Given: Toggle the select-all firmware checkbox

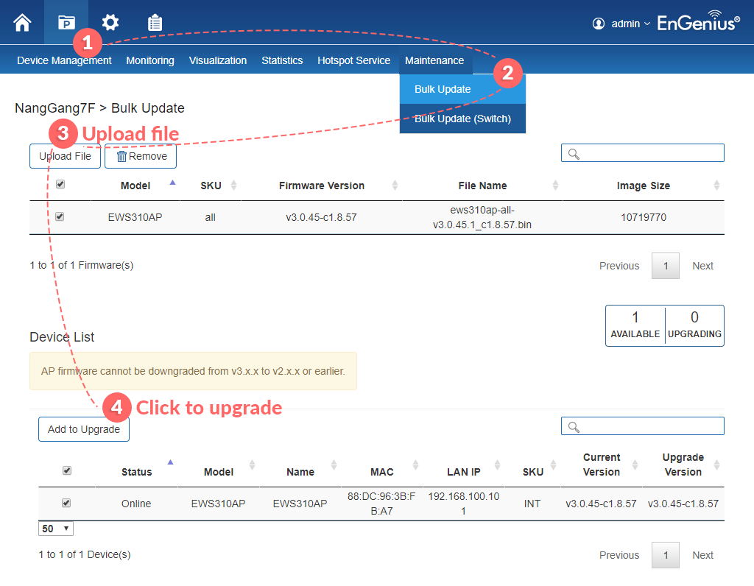Looking at the screenshot, I should pyautogui.click(x=60, y=184).
